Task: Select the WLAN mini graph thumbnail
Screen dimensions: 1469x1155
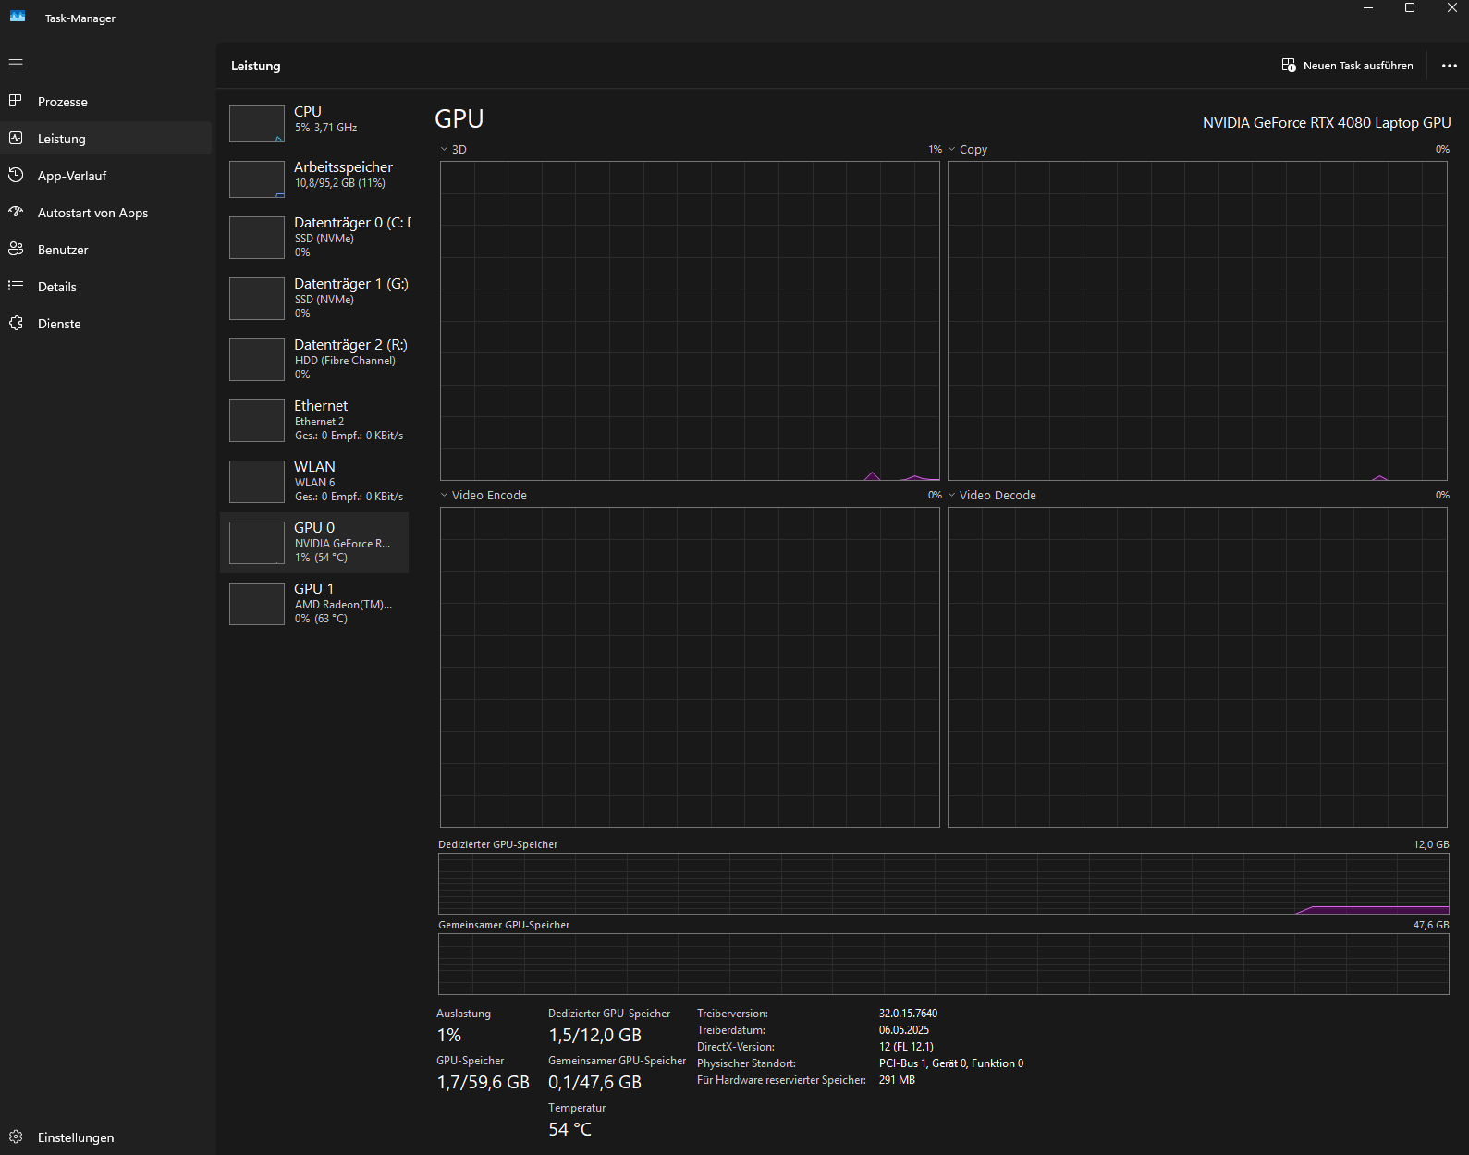Action: [x=257, y=482]
